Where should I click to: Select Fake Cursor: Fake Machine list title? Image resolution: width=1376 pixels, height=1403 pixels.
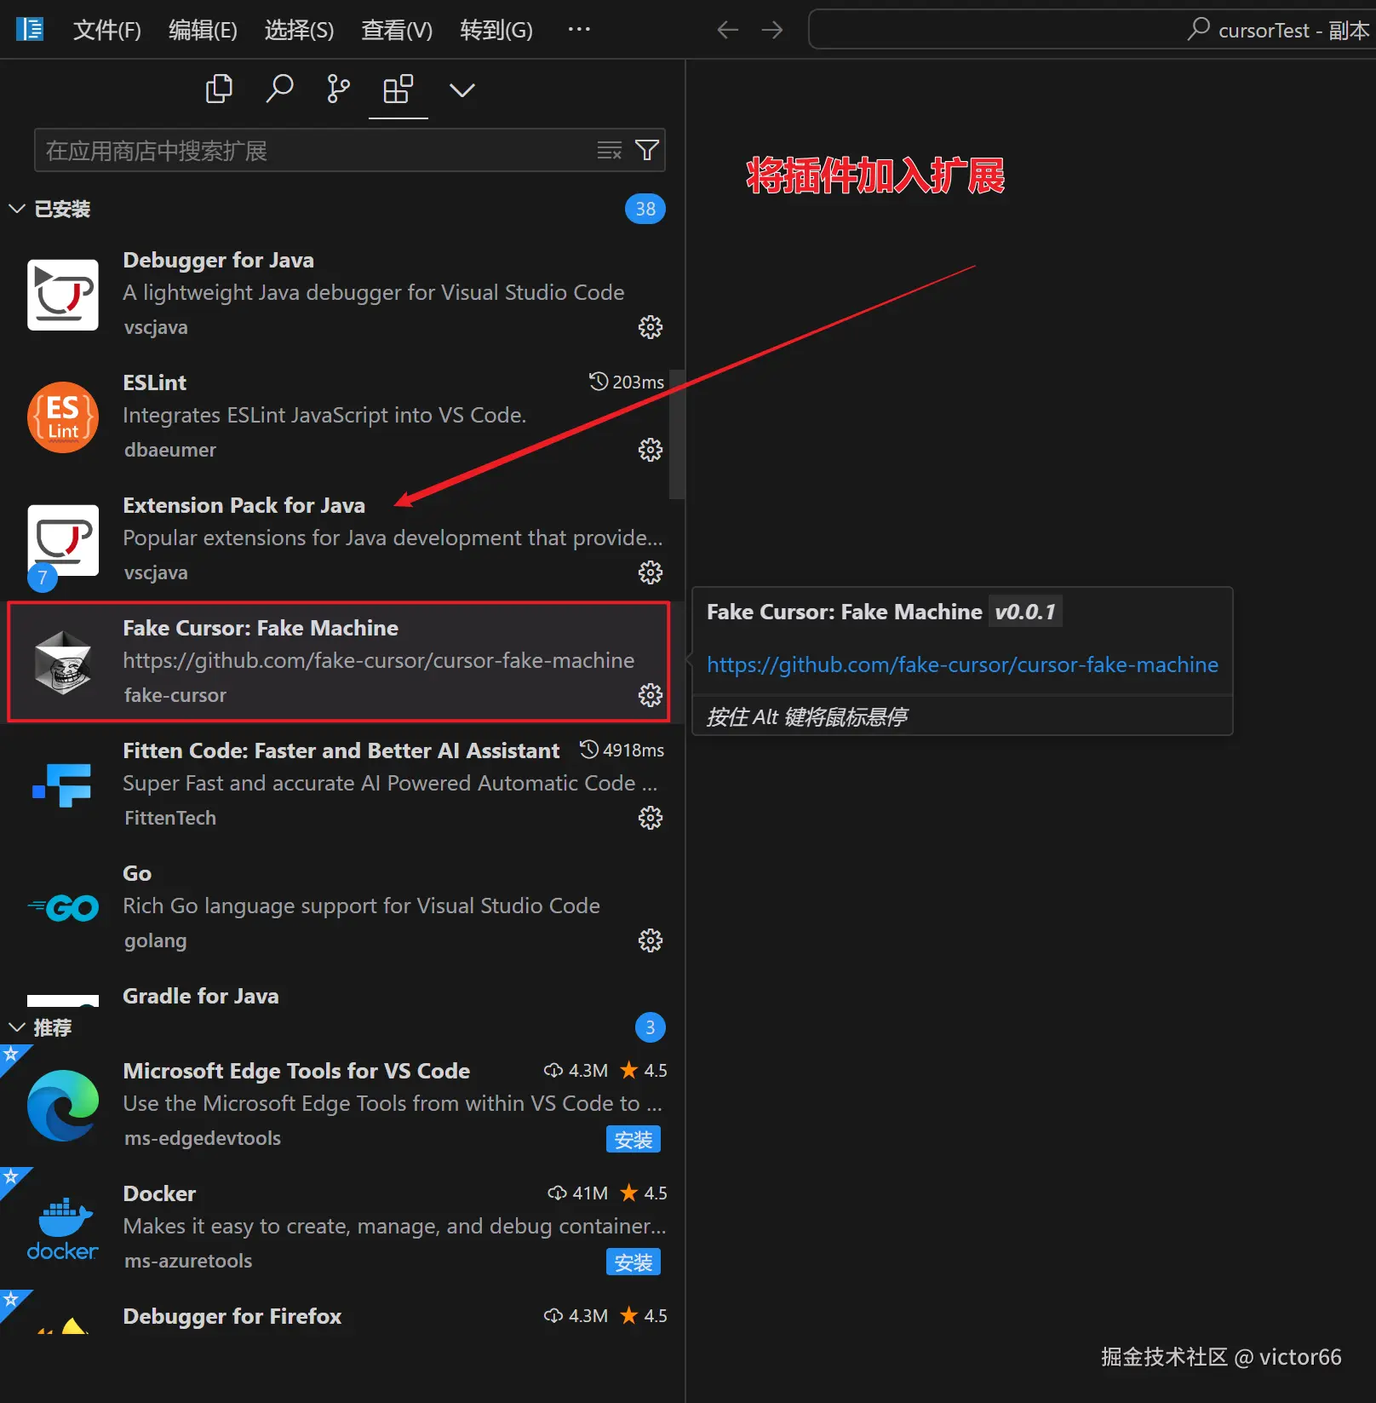261,628
